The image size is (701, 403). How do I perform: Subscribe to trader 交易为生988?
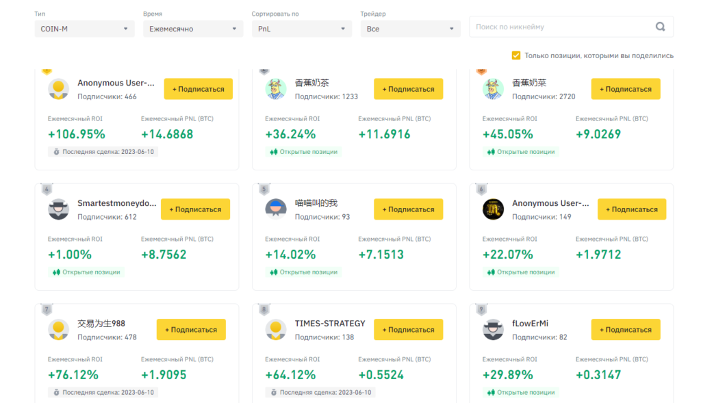pos(191,329)
